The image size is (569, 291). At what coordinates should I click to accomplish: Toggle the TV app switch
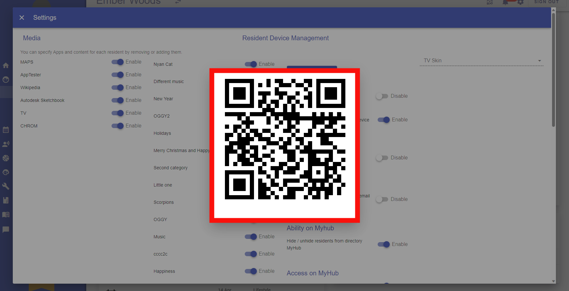(118, 113)
